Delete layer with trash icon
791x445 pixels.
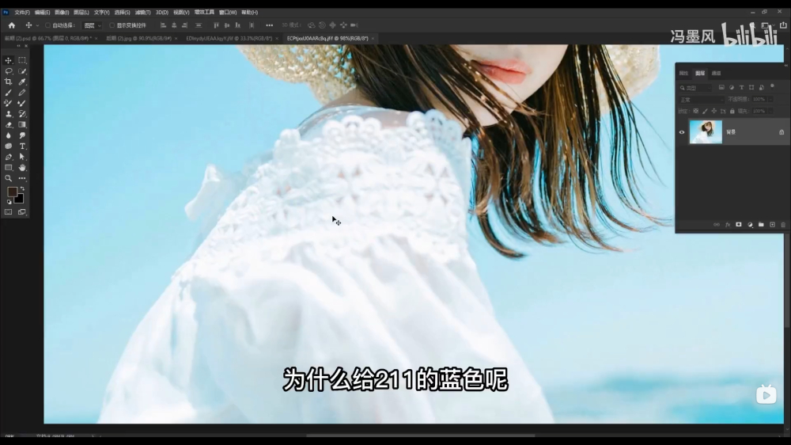783,225
